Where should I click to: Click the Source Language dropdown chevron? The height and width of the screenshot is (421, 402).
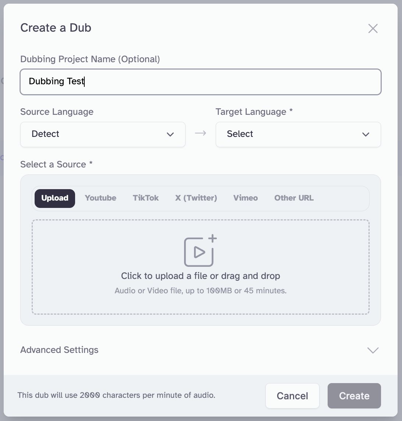click(170, 134)
